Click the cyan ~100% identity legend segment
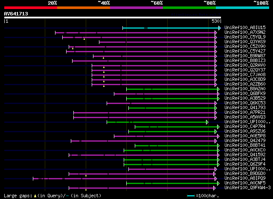The width and height of the screenshot is (273, 199). click(x=243, y=8)
